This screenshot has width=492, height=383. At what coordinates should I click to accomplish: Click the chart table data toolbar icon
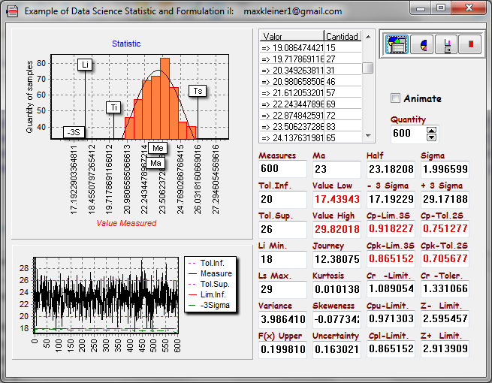(397, 44)
